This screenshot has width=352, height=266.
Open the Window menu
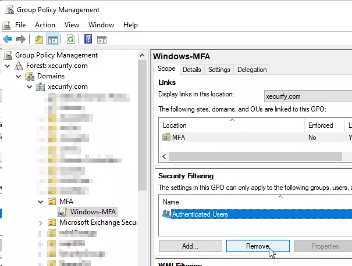click(101, 25)
